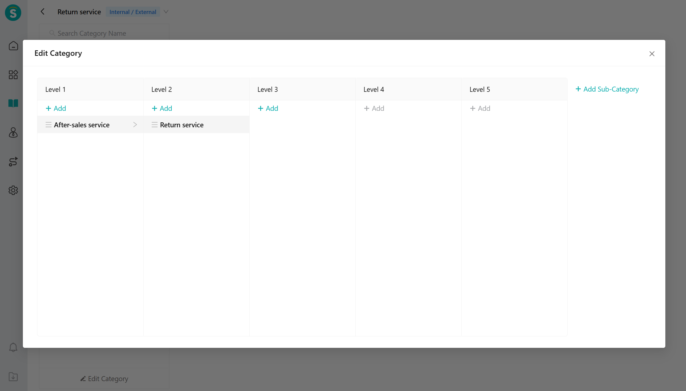Add a new Level 1 category

tap(56, 108)
